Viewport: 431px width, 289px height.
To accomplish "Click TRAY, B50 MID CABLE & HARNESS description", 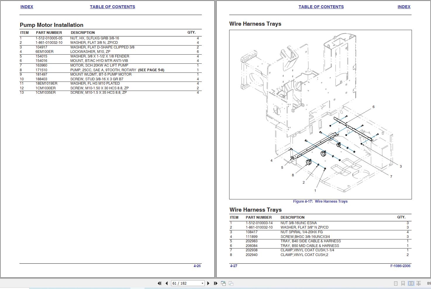I will (310, 246).
